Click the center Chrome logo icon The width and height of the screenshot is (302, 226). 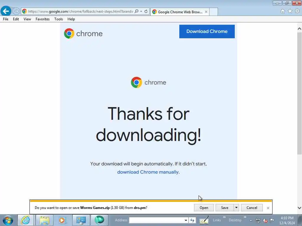(136, 82)
